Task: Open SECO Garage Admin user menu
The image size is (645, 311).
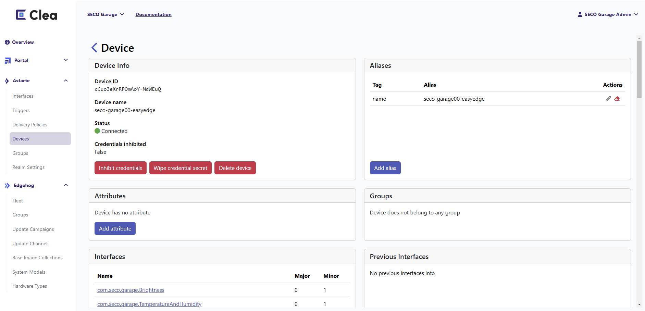Action: coord(608,14)
